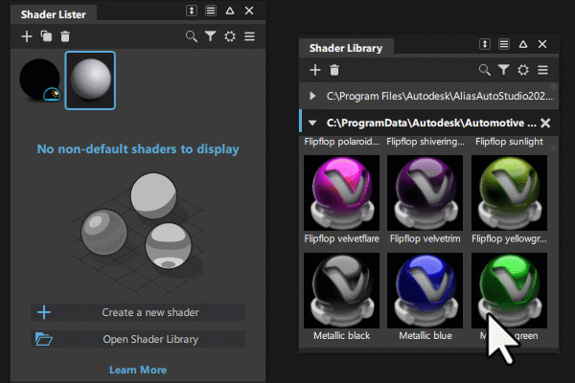The width and height of the screenshot is (575, 383).
Task: Click Create a new shader button
Action: tap(138, 312)
